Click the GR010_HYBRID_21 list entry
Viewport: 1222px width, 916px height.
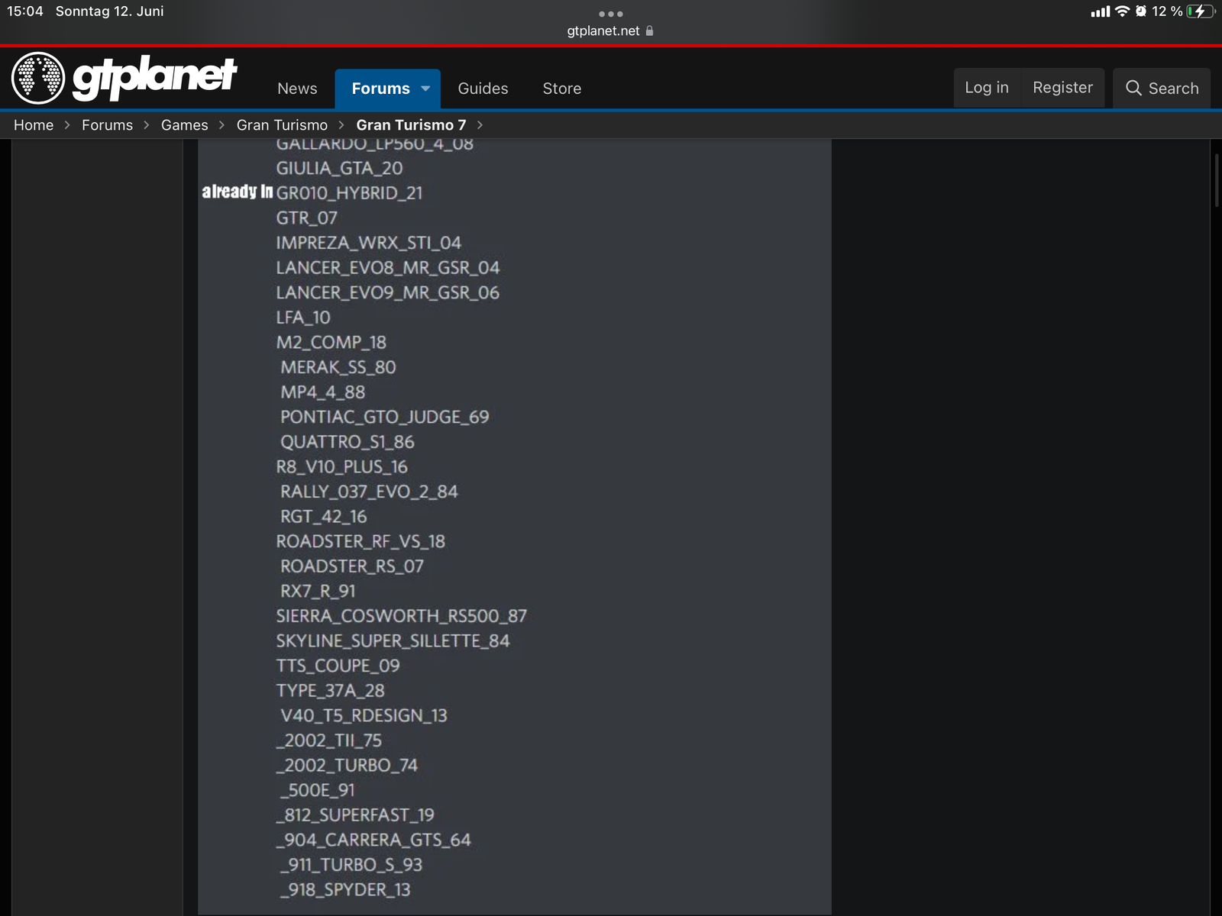tap(349, 193)
